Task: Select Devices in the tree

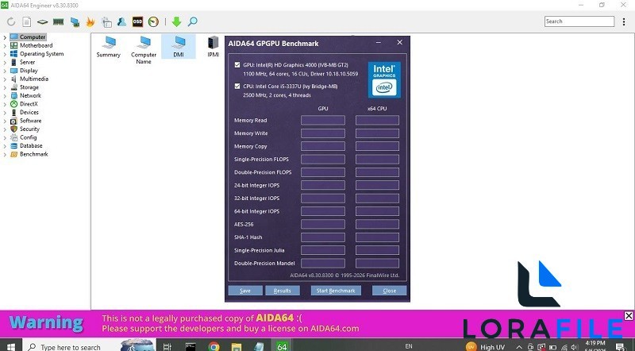Action: click(x=29, y=112)
